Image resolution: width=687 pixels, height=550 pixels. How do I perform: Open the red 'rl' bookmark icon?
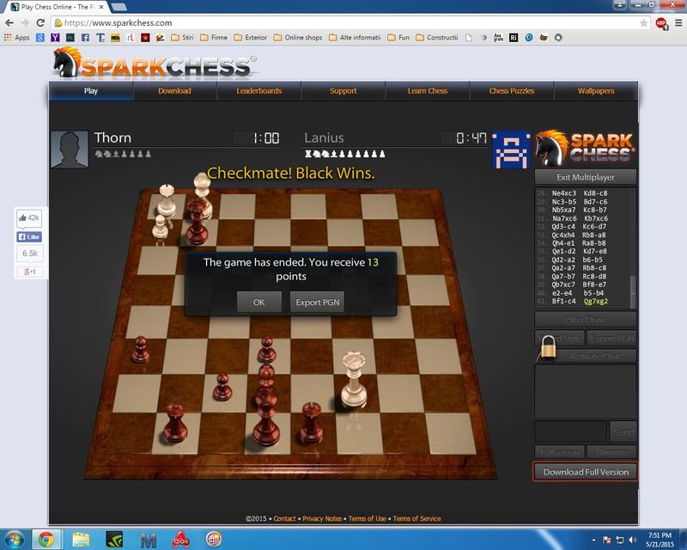pos(131,38)
